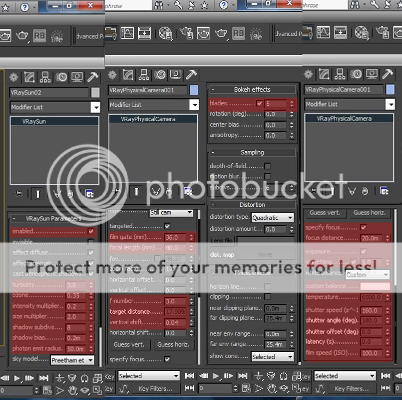Collapse the Sampling rollout header

252,152
